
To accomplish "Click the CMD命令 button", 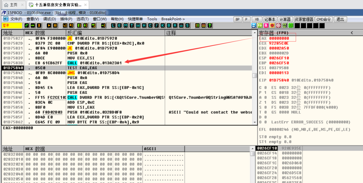I will click(324, 19).
